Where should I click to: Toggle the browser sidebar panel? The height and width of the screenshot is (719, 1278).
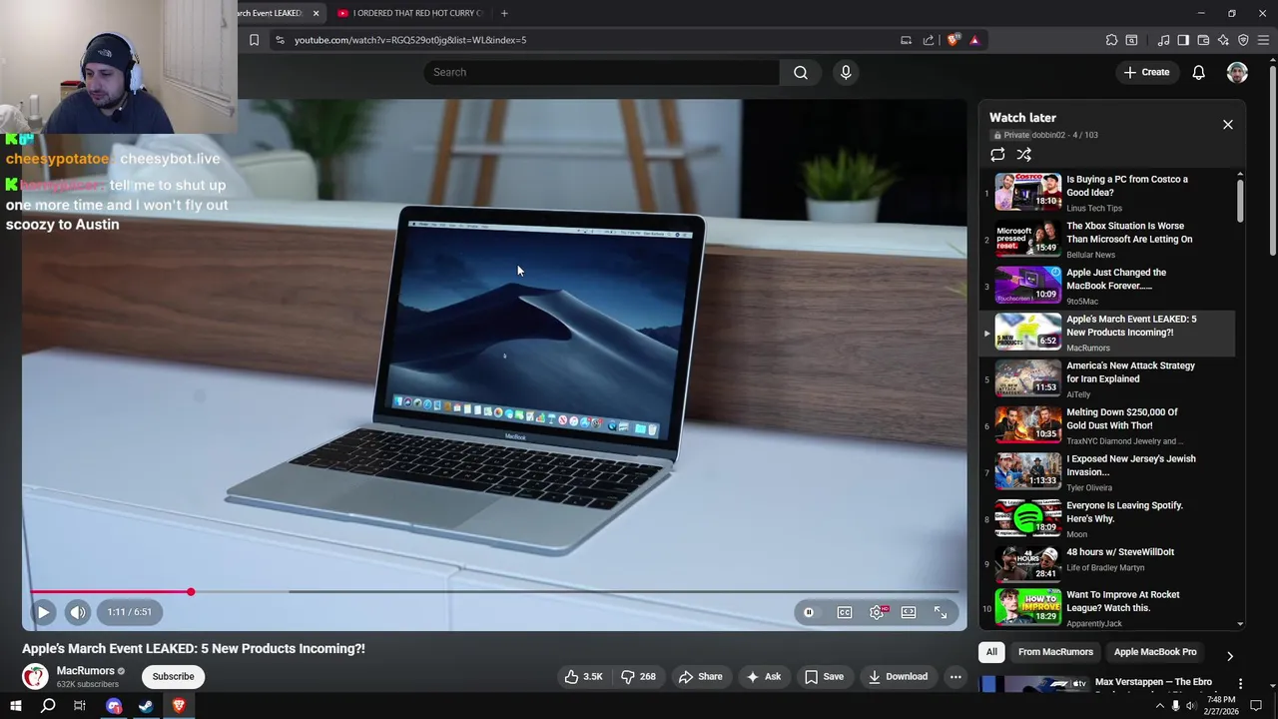point(1183,40)
